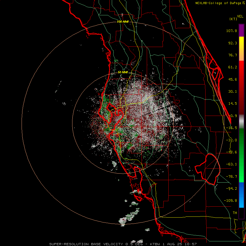Click the 100 NMI range ring label

click(x=123, y=22)
